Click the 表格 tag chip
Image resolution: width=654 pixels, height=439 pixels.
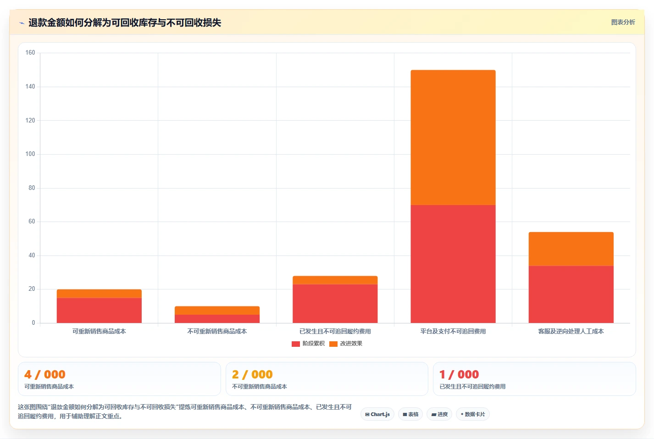coord(410,414)
